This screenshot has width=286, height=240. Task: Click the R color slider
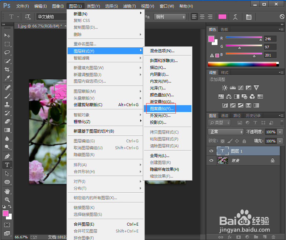point(244,38)
